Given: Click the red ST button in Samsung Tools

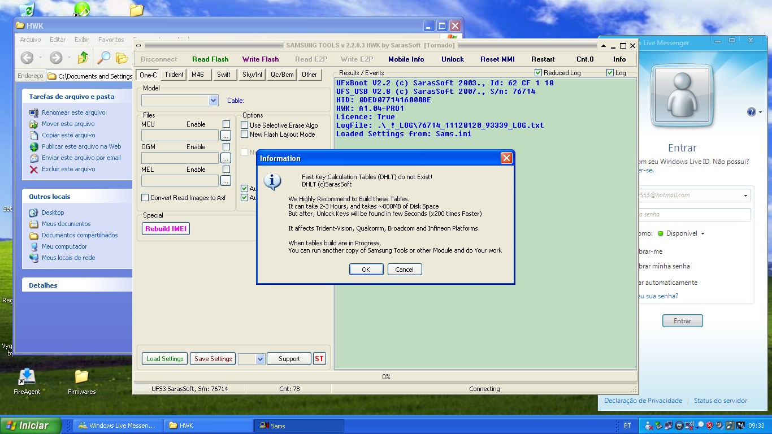Looking at the screenshot, I should [319, 359].
